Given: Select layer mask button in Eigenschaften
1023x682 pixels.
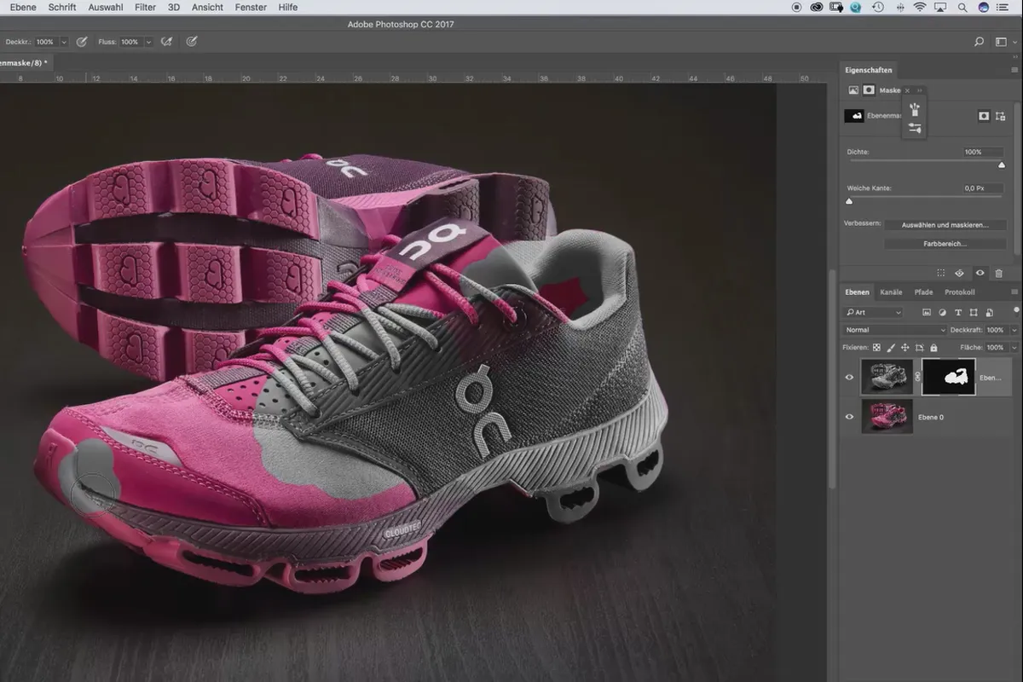Looking at the screenshot, I should 984,116.
